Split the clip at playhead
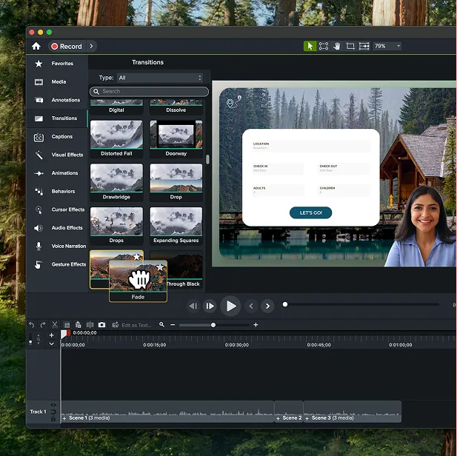Viewport: 457px width, 456px height. click(90, 325)
